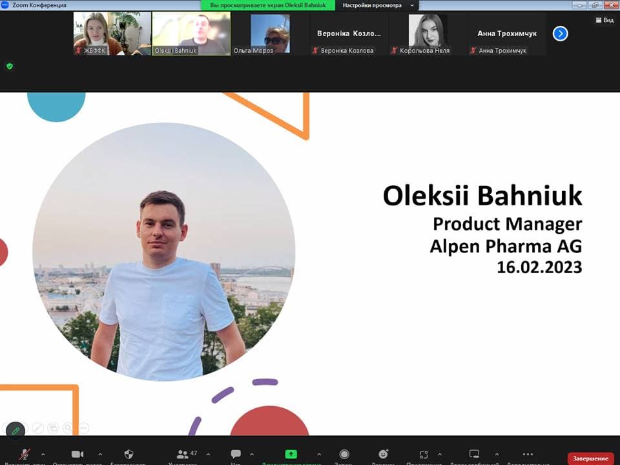620x465 pixels.
Task: Select the Анна Трохимчук participant tile
Action: (506, 33)
